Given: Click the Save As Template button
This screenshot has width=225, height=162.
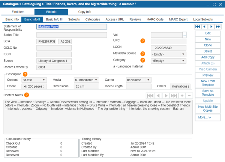Looking at the screenshot, I should click(x=208, y=93).
